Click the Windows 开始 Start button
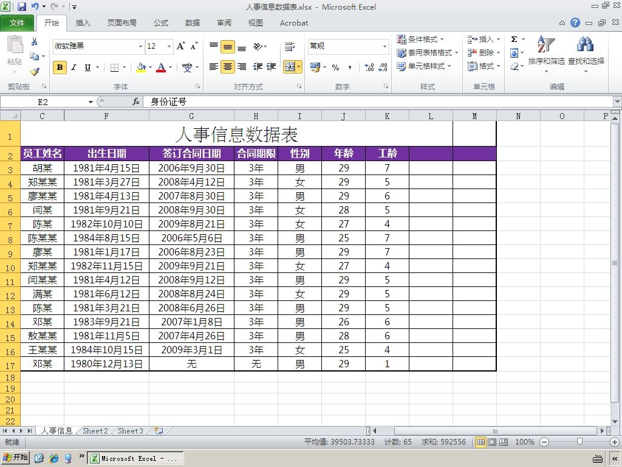Image resolution: width=622 pixels, height=467 pixels. [15, 457]
